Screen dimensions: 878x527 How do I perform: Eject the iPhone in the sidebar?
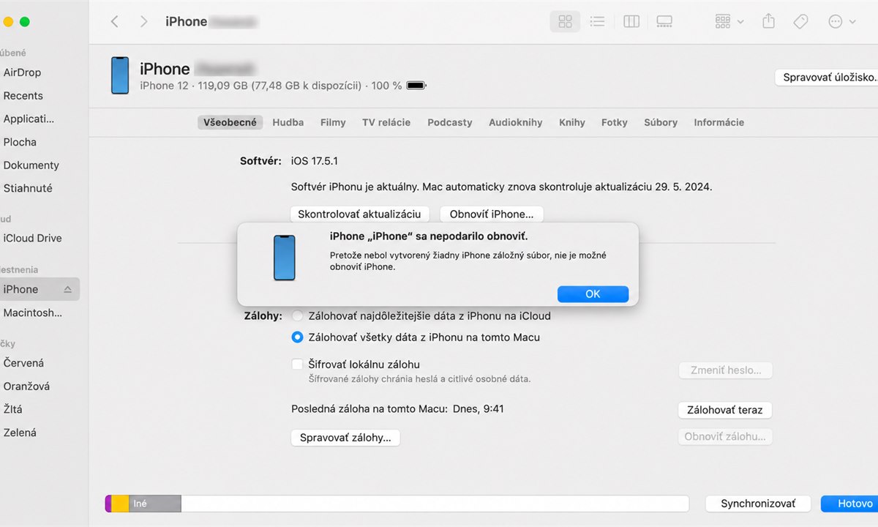pyautogui.click(x=67, y=290)
